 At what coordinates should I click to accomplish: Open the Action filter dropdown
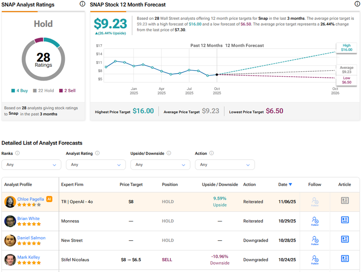[225, 165]
